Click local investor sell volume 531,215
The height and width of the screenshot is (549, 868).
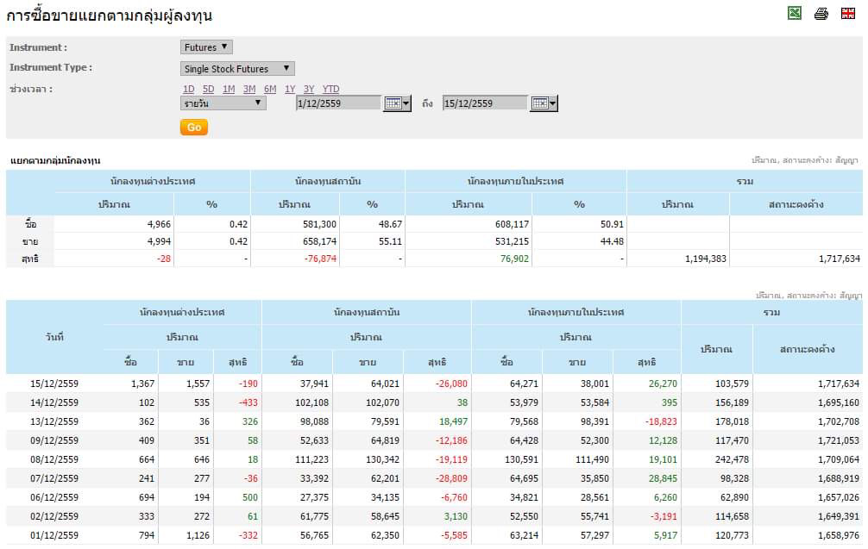coord(512,241)
